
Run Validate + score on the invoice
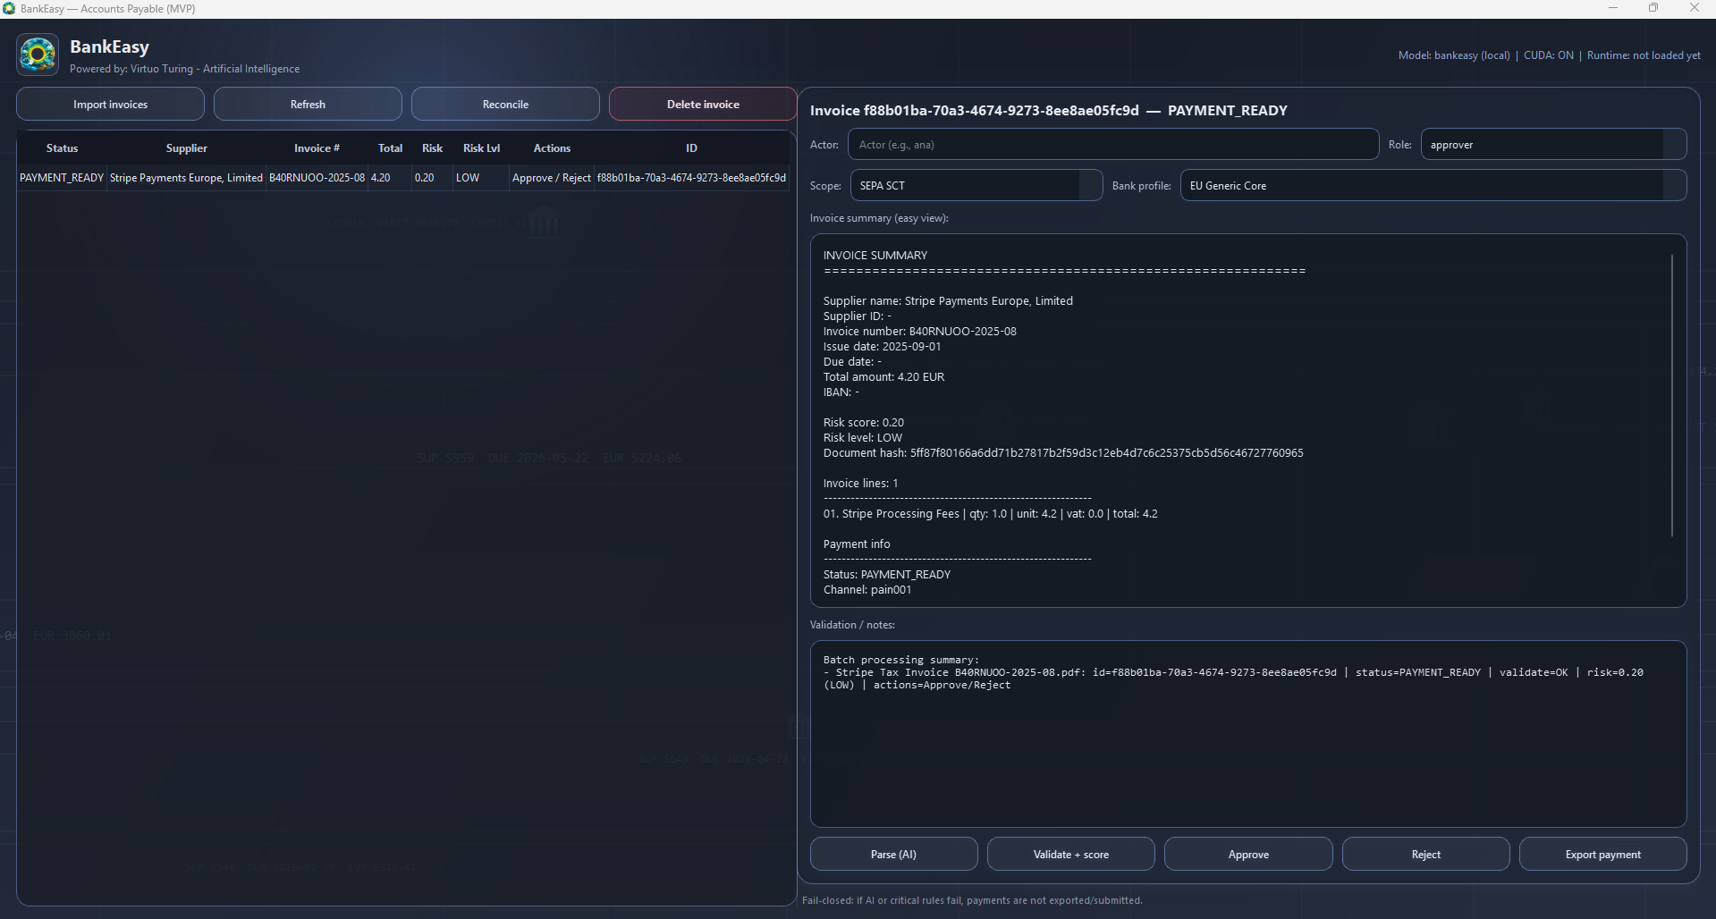1069,854
